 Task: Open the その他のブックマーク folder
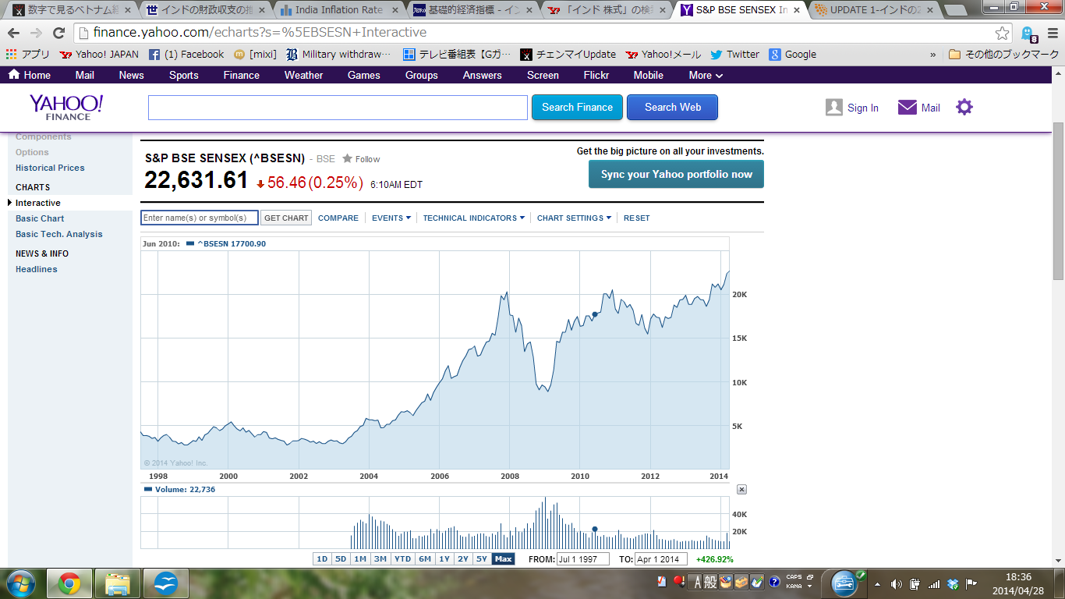1003,55
